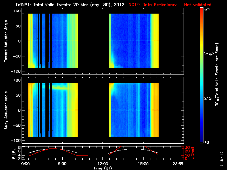Click the 'L Shell' red axis label
Image resolution: width=227 pixels, height=170 pixels.
(x=193, y=153)
